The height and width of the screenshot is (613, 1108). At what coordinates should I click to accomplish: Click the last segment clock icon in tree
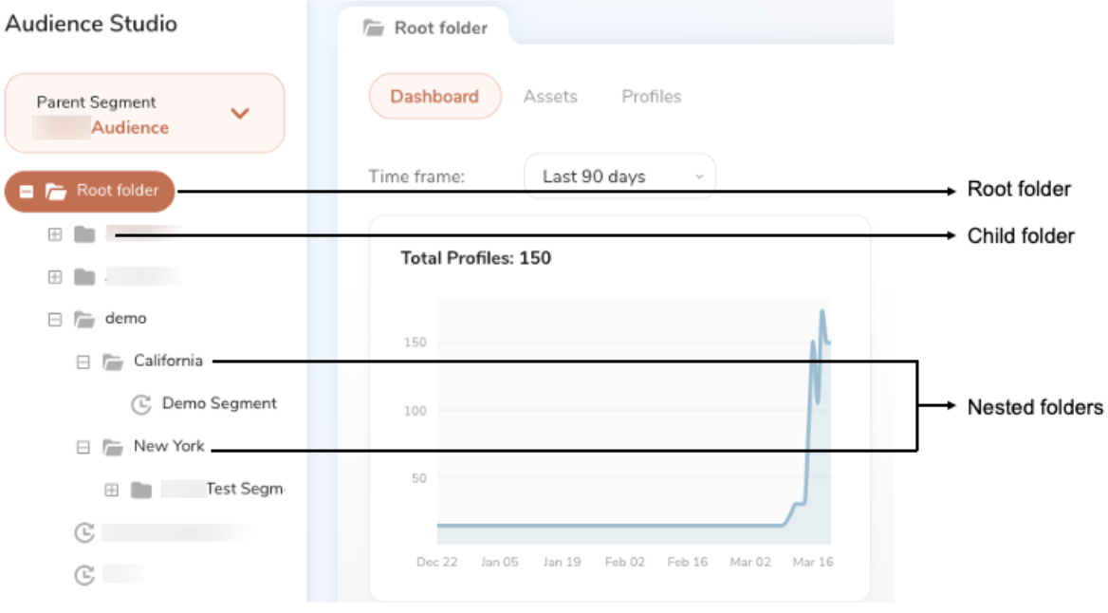pyautogui.click(x=84, y=575)
